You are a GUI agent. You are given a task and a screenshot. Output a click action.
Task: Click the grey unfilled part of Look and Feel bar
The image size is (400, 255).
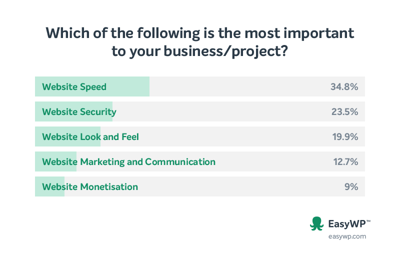coord(232,136)
